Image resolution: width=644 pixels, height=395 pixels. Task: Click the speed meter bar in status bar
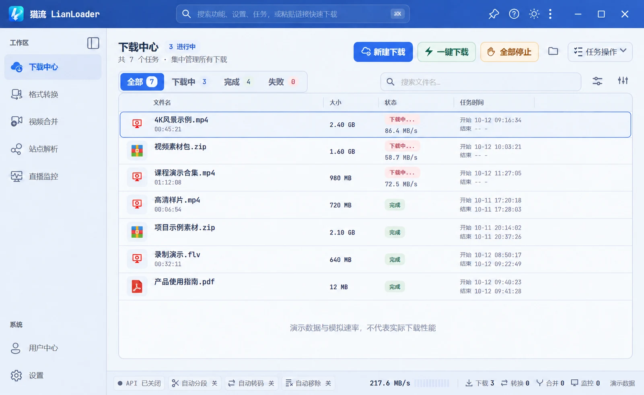432,383
